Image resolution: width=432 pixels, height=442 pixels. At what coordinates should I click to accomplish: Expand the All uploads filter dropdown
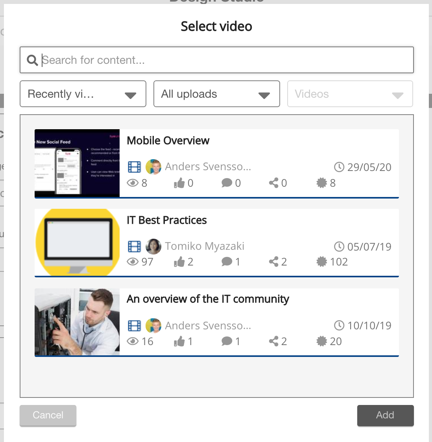216,94
